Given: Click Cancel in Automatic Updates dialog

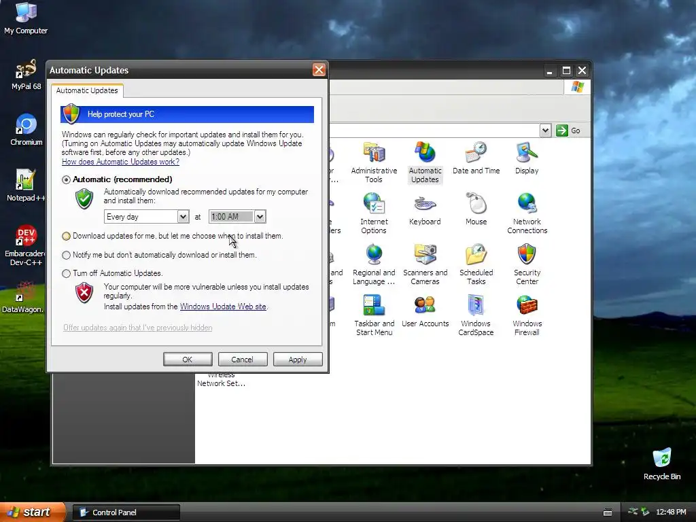Looking at the screenshot, I should (243, 360).
